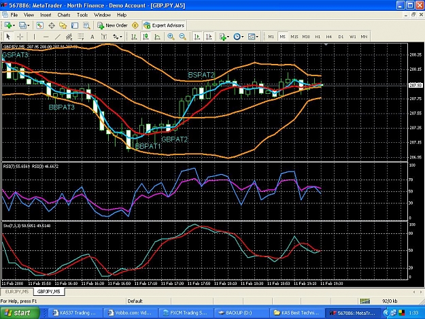Select the Equidistant Channel tool
Viewport: 425px width, 319px height.
point(69,37)
